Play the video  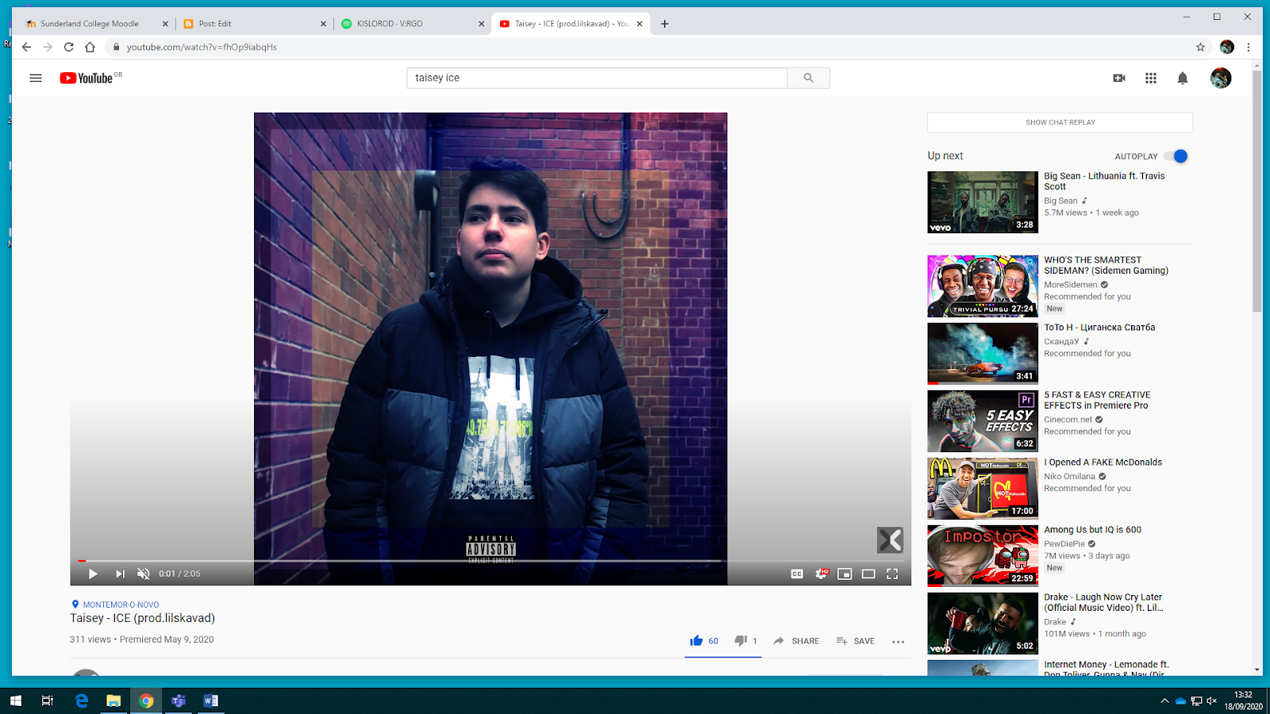(93, 574)
